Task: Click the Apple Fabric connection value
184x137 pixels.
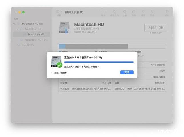Action: [x=159, y=77]
